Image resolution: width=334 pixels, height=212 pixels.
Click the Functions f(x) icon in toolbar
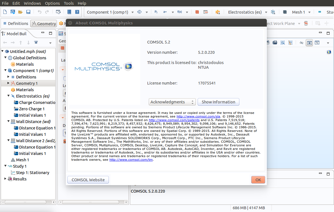coord(180,12)
